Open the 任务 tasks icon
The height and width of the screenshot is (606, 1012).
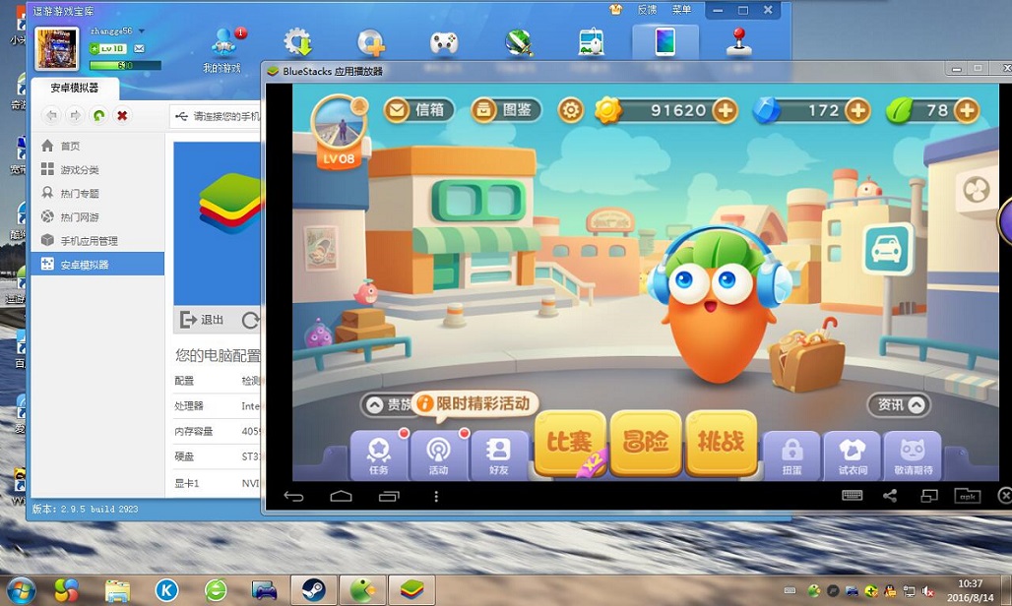tap(379, 455)
